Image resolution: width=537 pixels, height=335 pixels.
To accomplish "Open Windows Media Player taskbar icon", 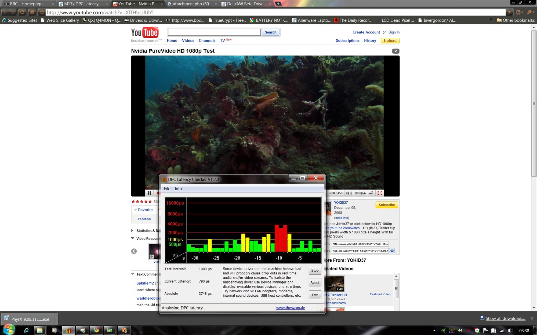I will click(54, 330).
